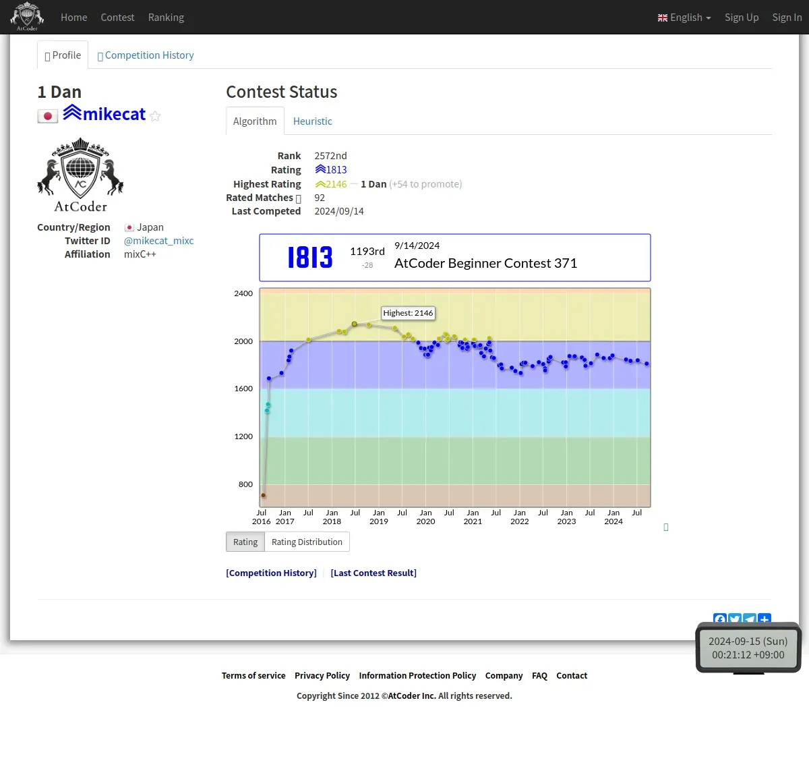Click the '1 Dan' heading above username
Viewport: 809px width, 769px height.
(59, 92)
